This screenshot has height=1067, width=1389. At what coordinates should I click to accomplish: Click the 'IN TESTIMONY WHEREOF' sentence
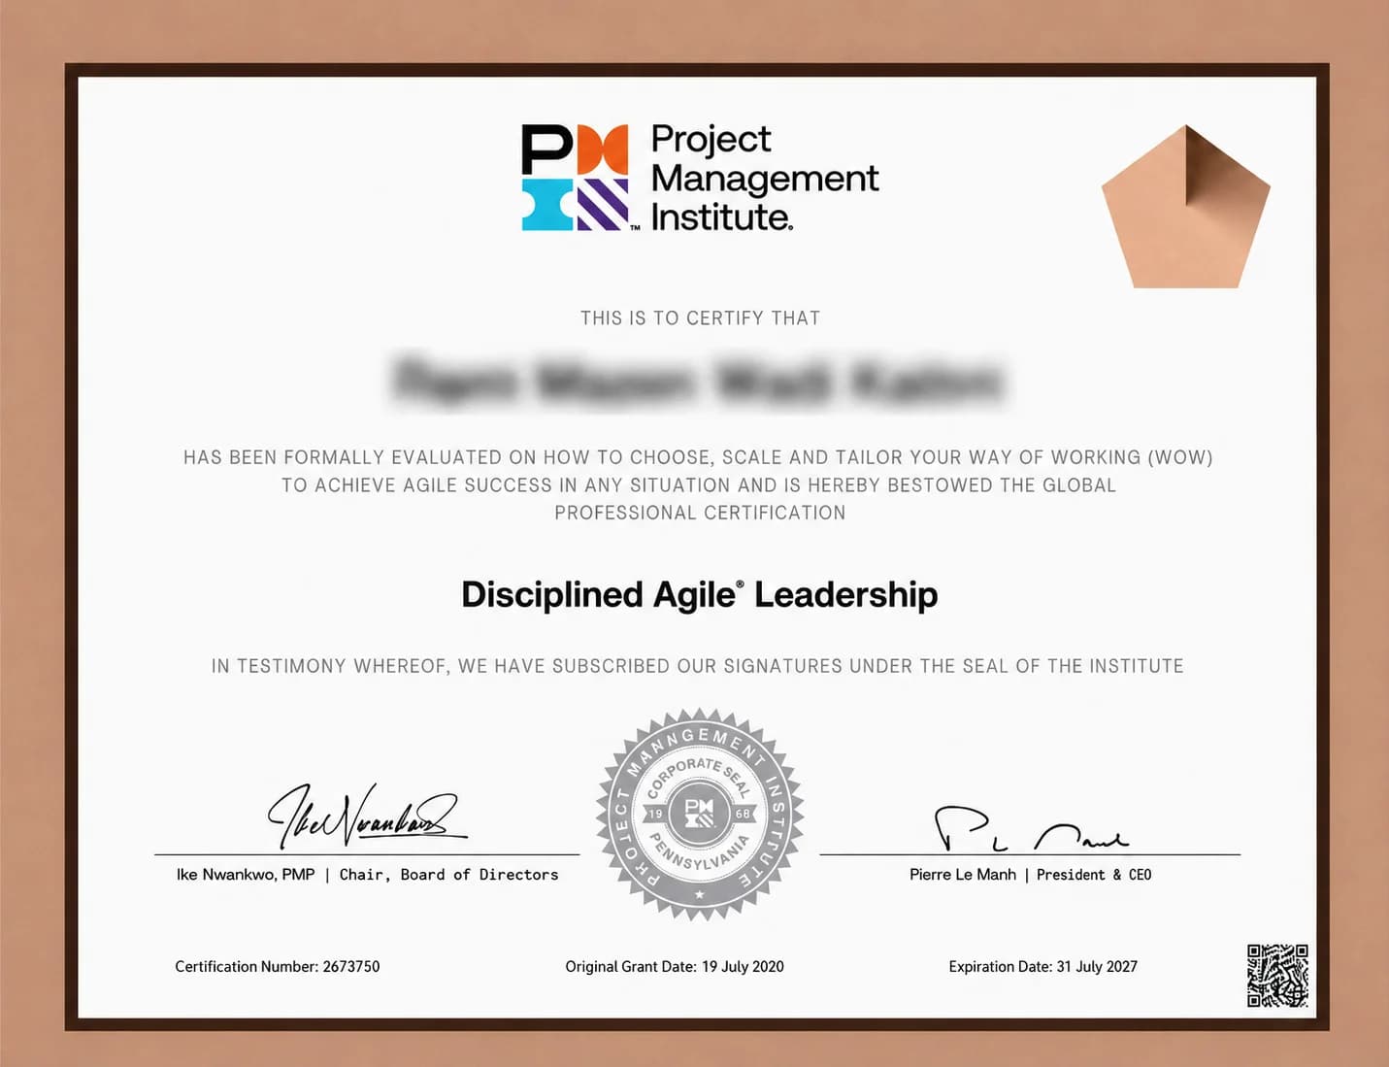(697, 666)
